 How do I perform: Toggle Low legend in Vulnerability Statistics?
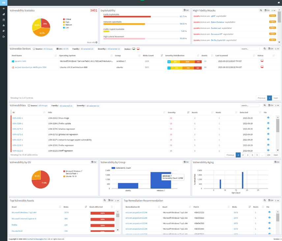pos(66,28)
